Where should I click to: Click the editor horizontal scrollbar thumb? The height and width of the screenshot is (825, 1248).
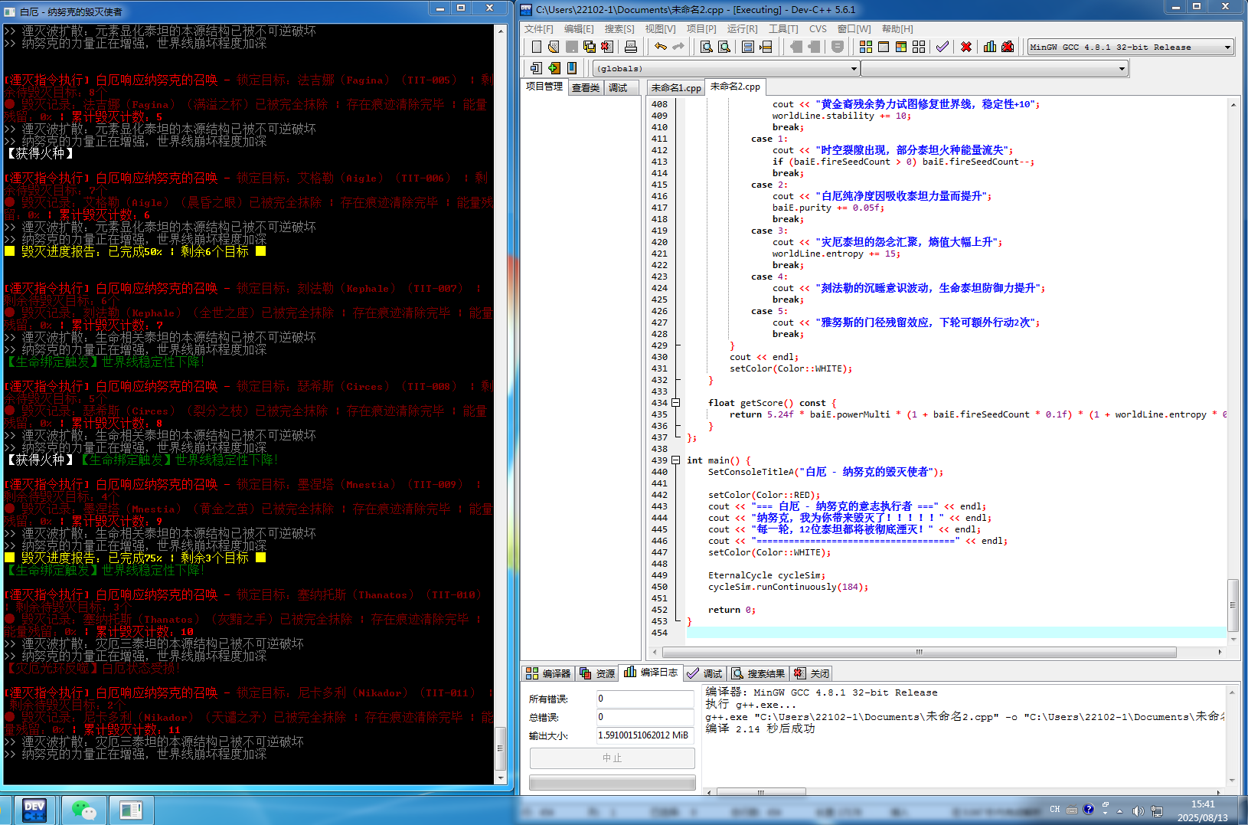(919, 653)
